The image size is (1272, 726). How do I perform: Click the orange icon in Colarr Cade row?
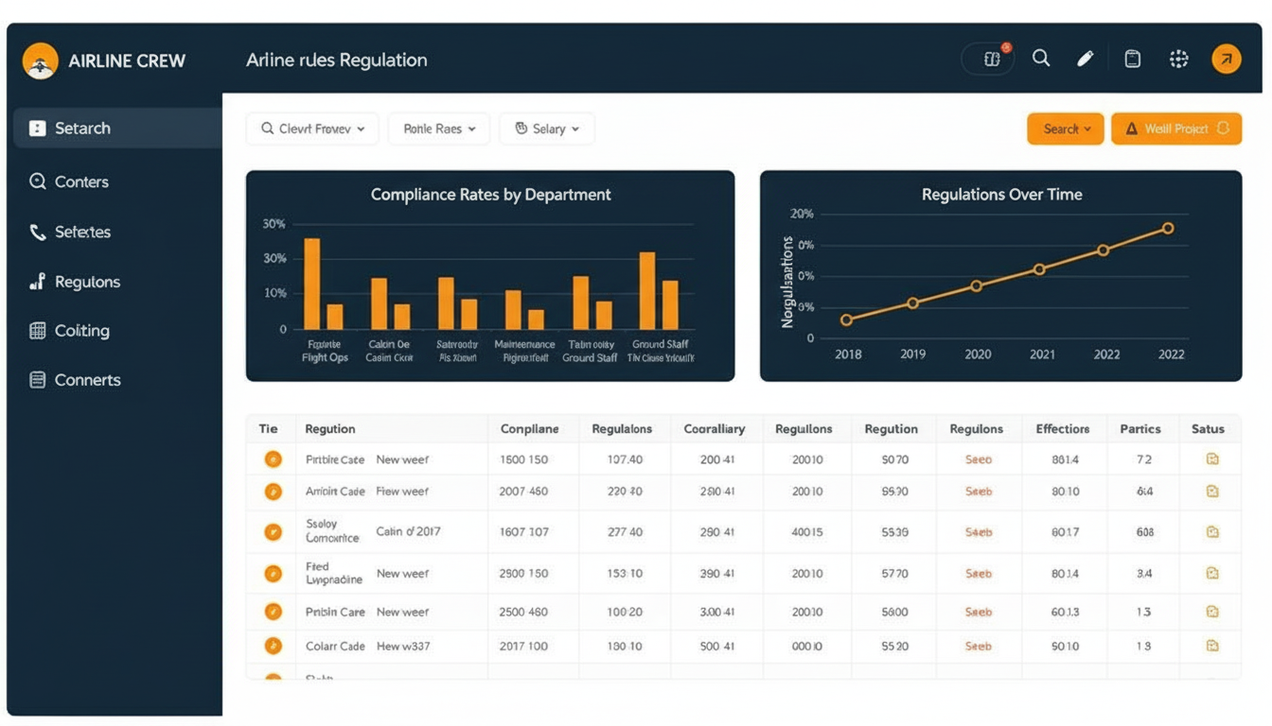point(273,647)
